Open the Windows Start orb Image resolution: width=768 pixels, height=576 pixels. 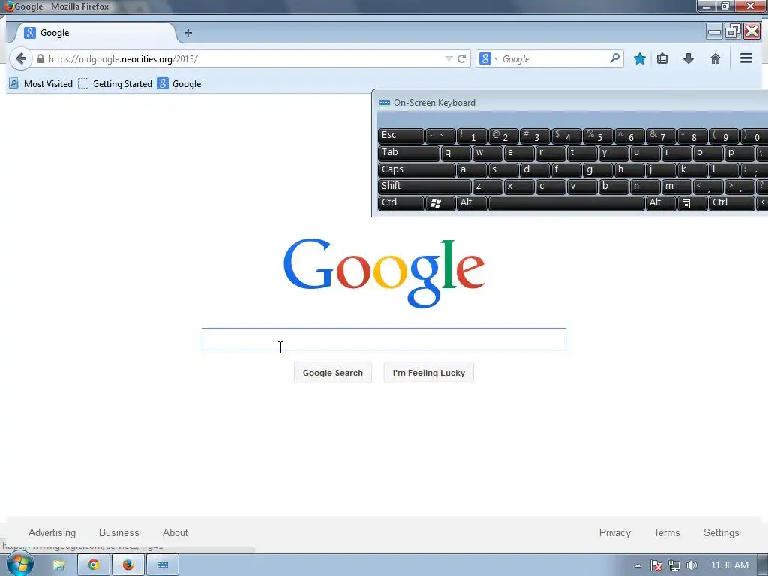pos(20,565)
